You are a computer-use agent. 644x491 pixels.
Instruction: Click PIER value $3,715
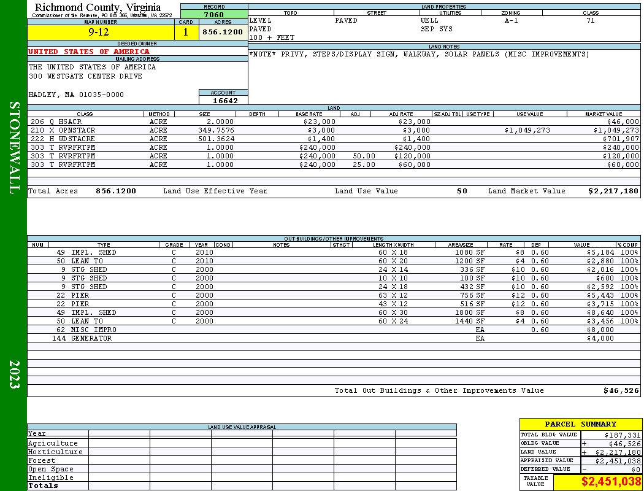(600, 304)
